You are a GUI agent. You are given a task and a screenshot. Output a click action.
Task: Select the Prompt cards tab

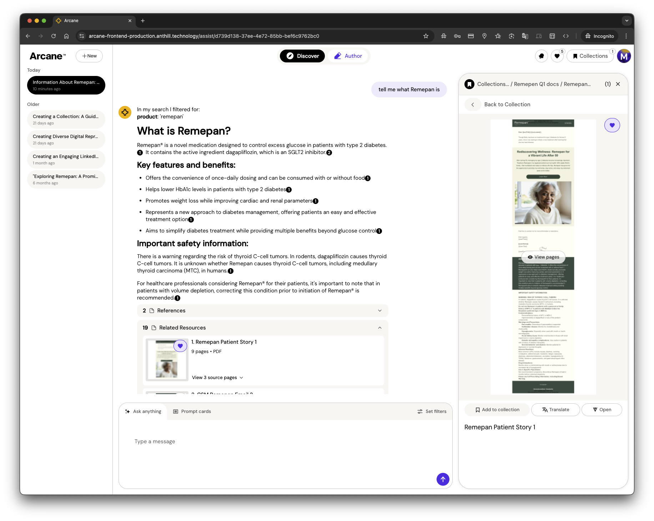point(192,412)
